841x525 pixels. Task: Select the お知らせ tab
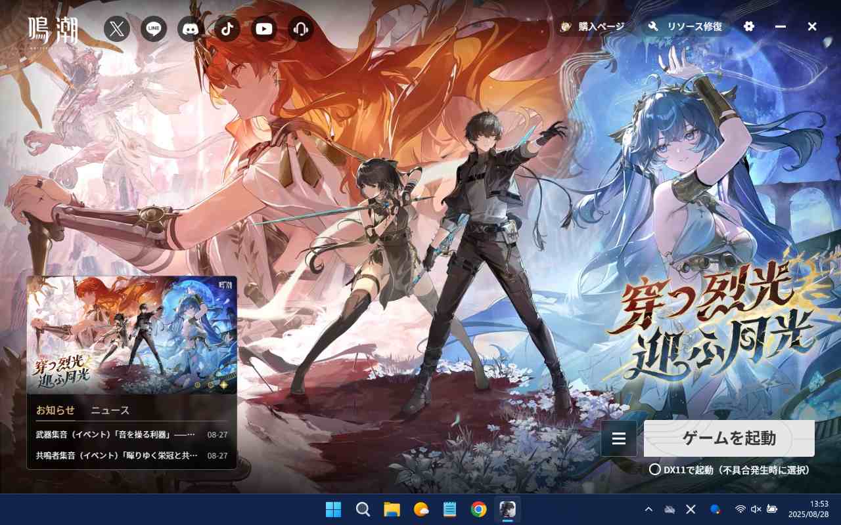pyautogui.click(x=55, y=410)
